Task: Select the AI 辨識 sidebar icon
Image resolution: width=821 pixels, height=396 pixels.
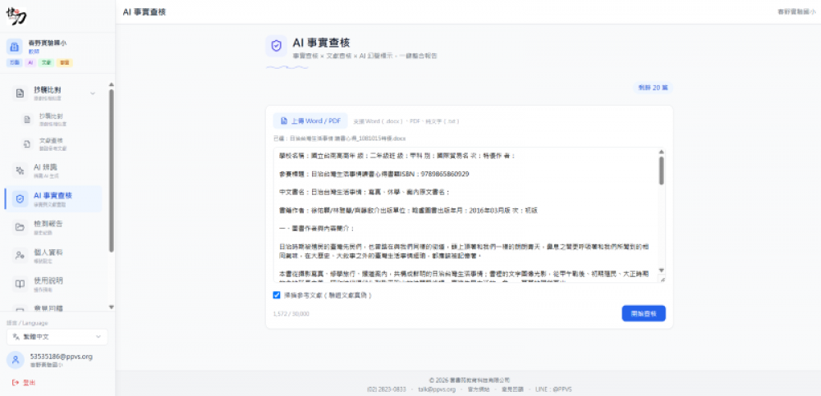Action: click(20, 170)
